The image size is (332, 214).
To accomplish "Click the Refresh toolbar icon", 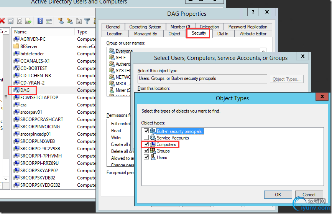I will coord(20,21).
